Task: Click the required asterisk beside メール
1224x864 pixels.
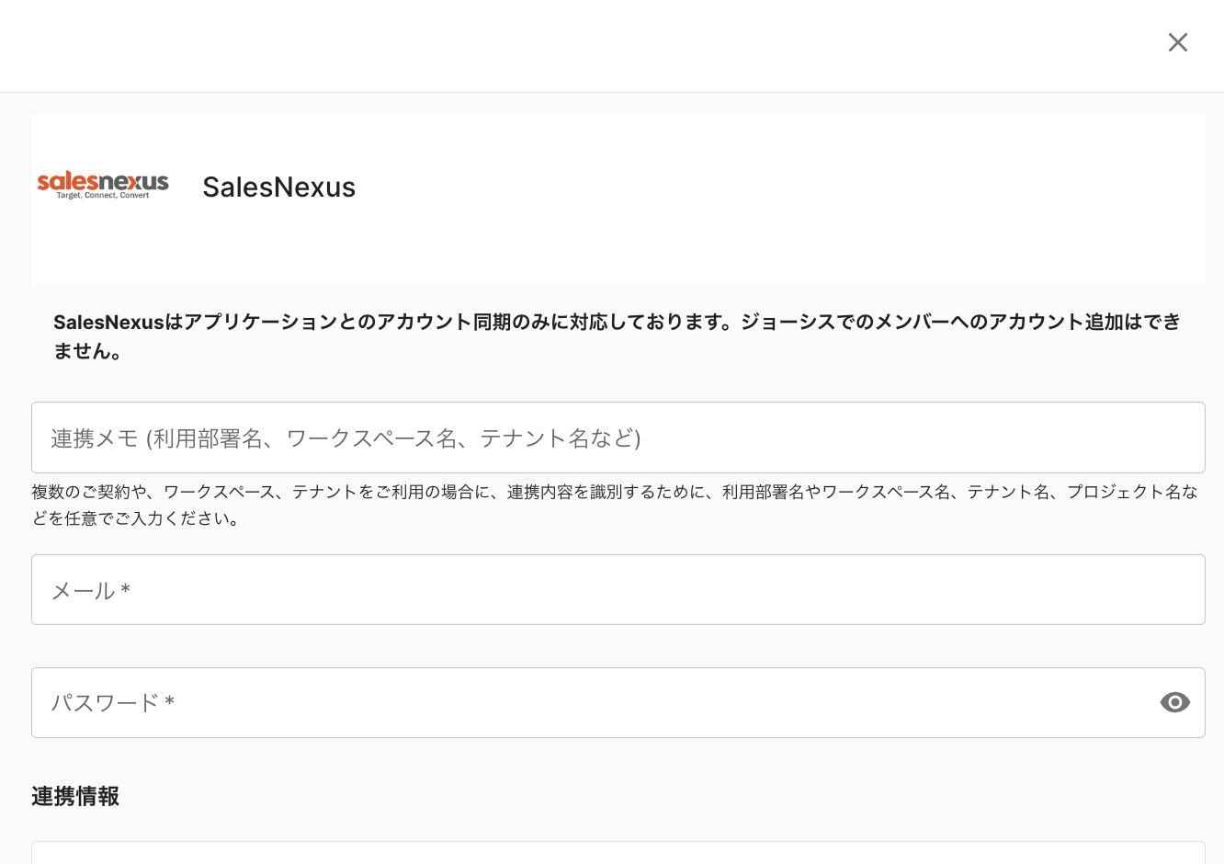Action: tap(126, 590)
